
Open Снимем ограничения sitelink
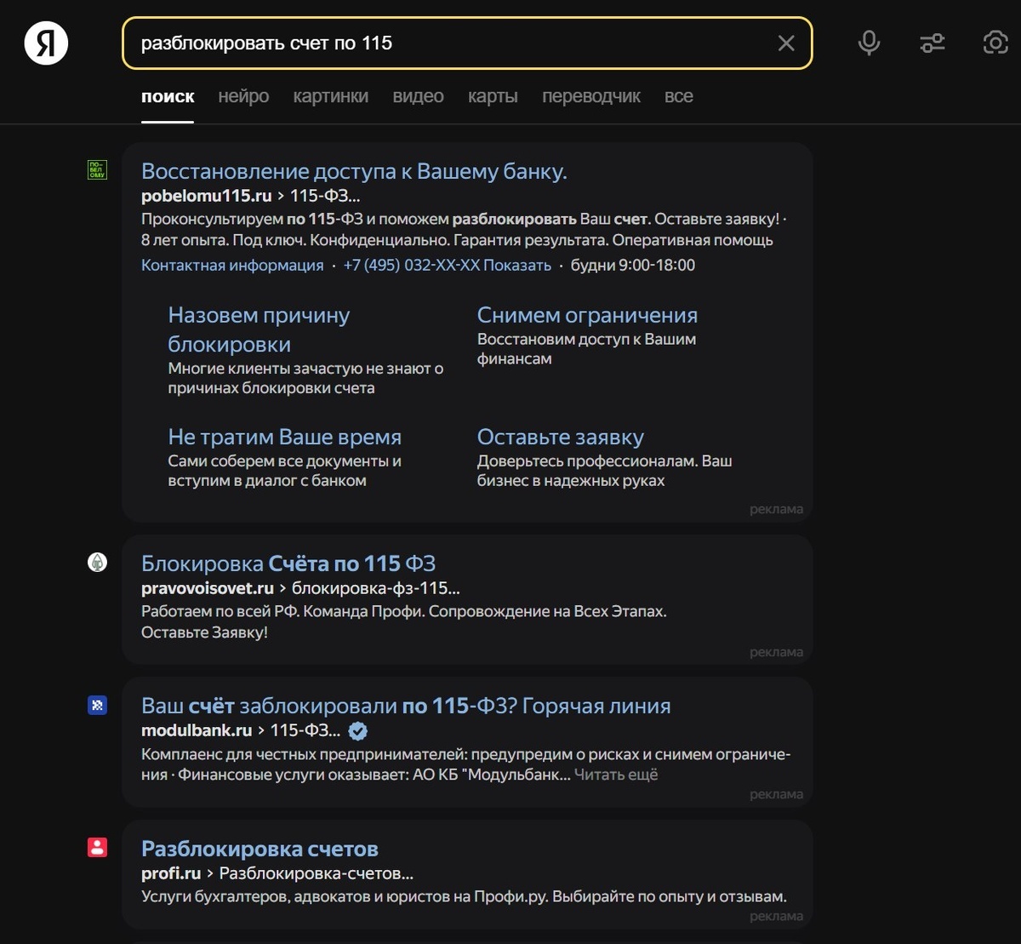pos(587,315)
